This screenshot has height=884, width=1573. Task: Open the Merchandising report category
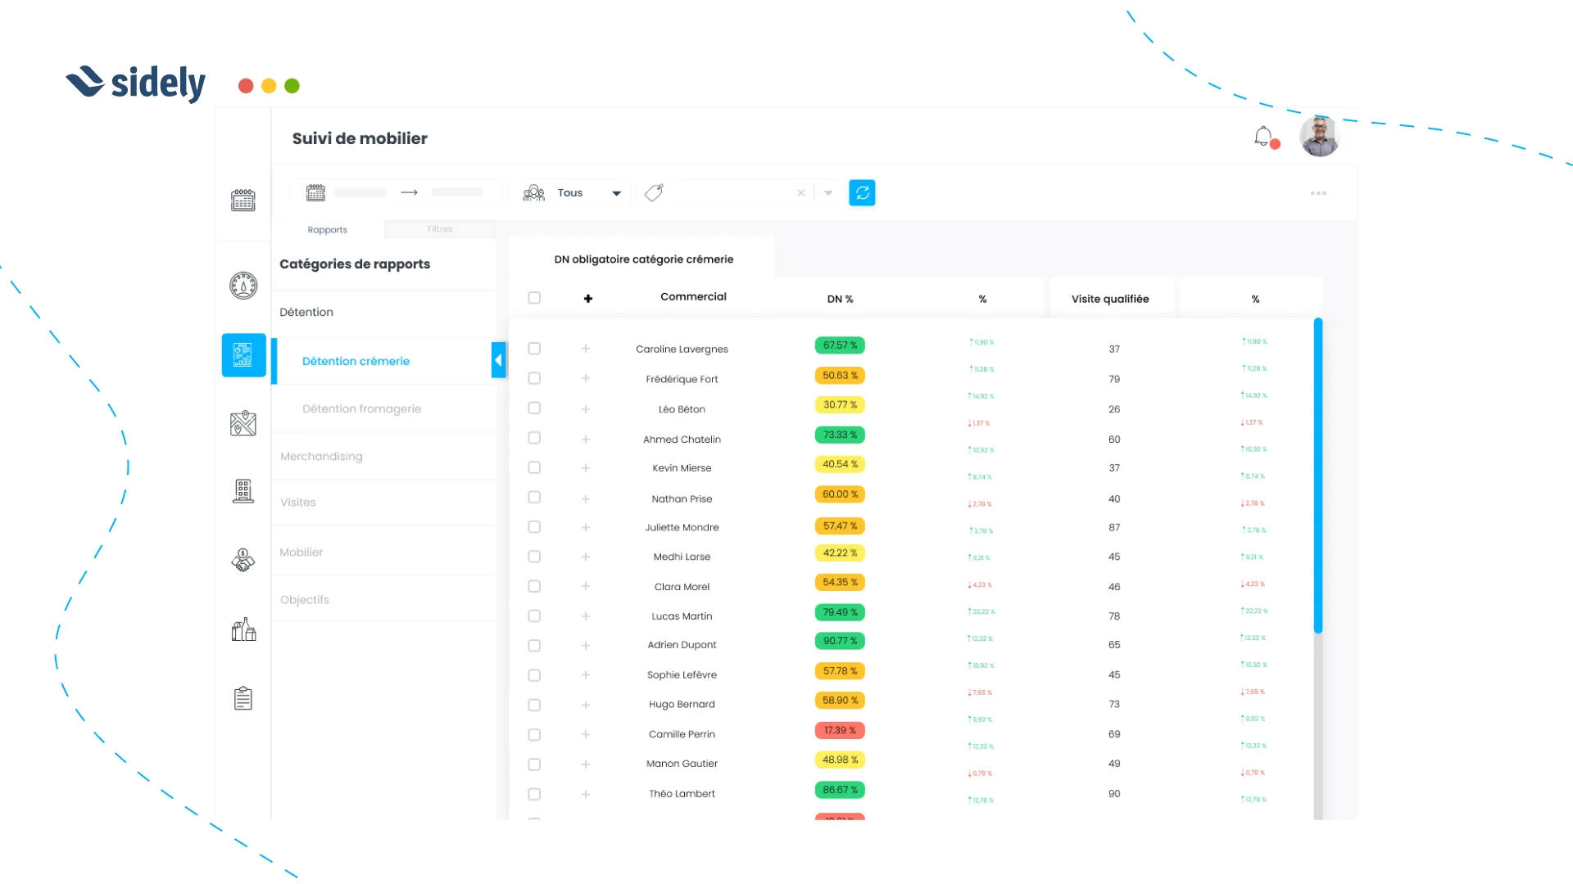pyautogui.click(x=321, y=456)
